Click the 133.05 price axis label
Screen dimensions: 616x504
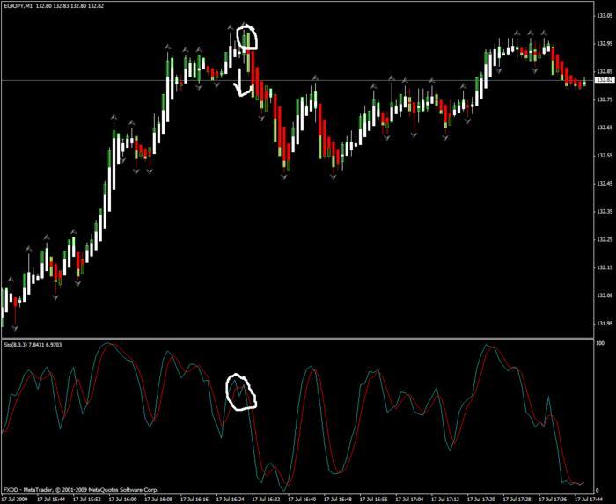(605, 15)
